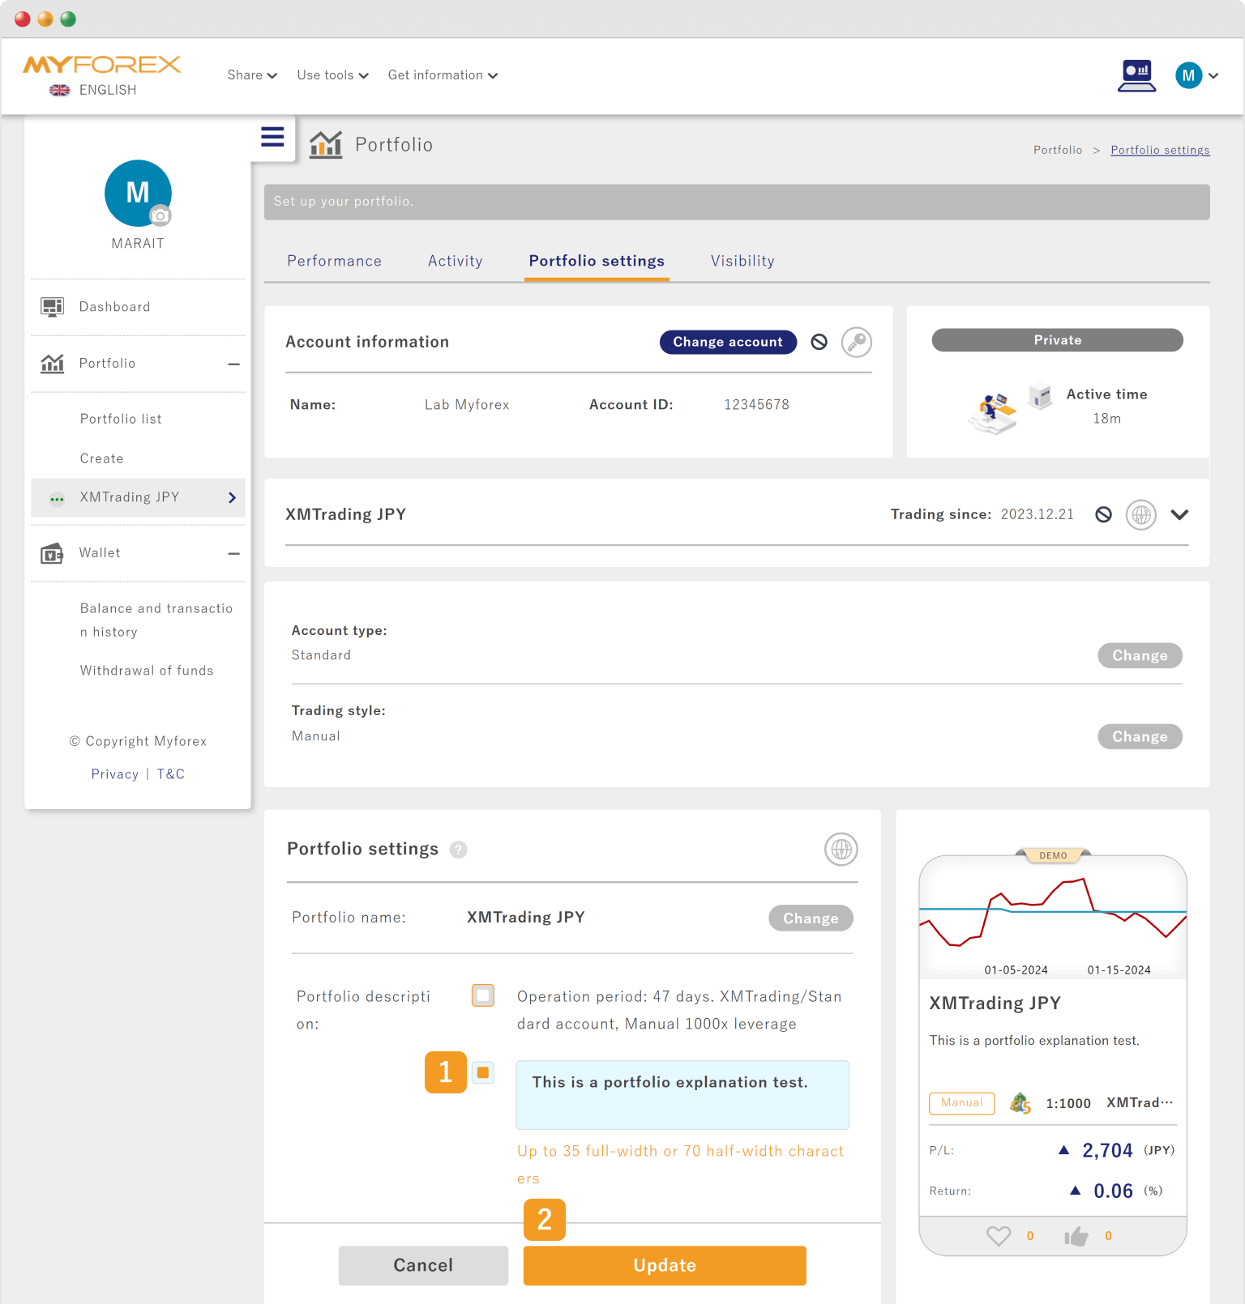The width and height of the screenshot is (1245, 1304).
Task: Click the key icon in Account information
Action: tap(856, 342)
